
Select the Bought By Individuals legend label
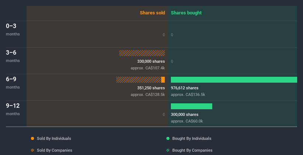[192, 138]
